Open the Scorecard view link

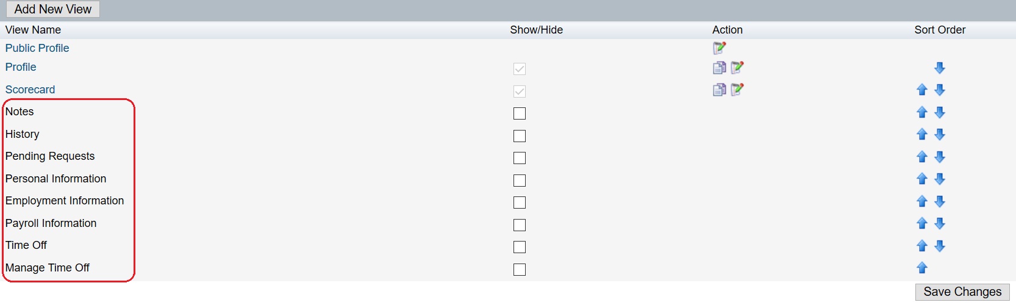click(x=30, y=90)
